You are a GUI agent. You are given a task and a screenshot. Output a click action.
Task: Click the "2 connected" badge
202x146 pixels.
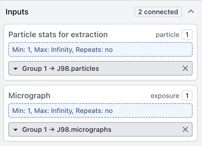[x=158, y=12]
